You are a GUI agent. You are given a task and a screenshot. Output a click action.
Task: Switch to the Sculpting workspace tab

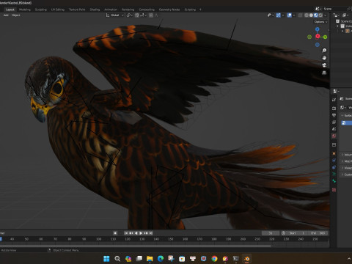(41, 10)
